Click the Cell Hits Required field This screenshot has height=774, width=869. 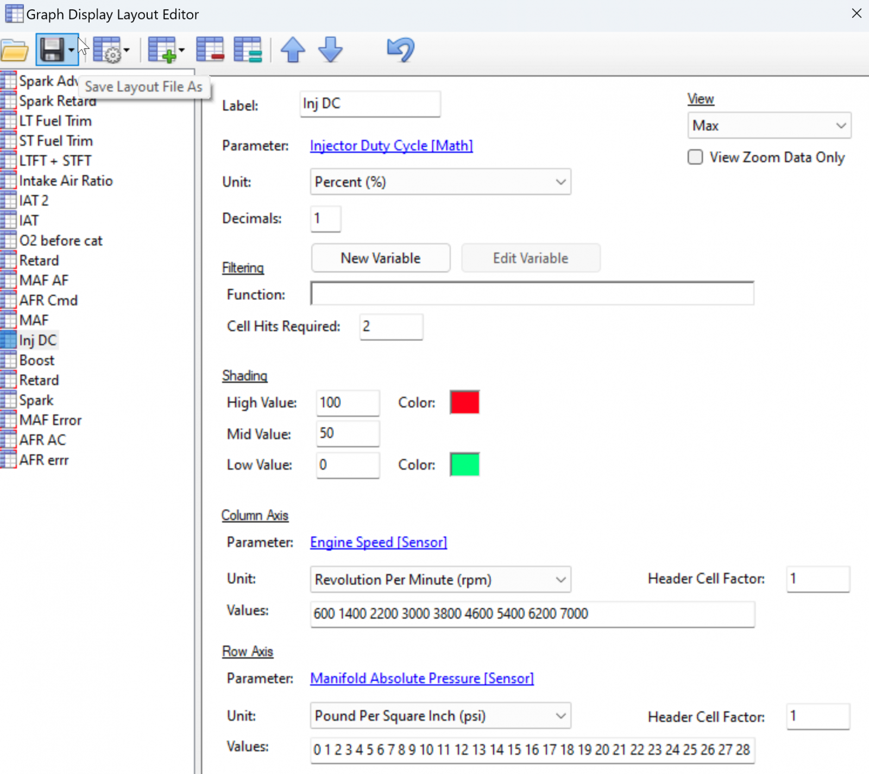click(391, 327)
